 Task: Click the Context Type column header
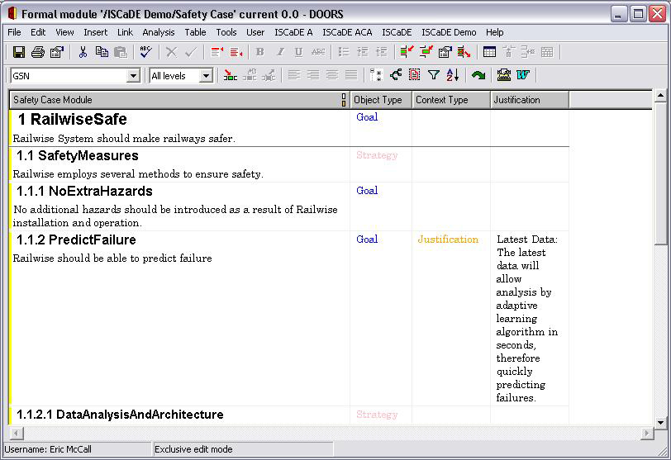point(451,100)
